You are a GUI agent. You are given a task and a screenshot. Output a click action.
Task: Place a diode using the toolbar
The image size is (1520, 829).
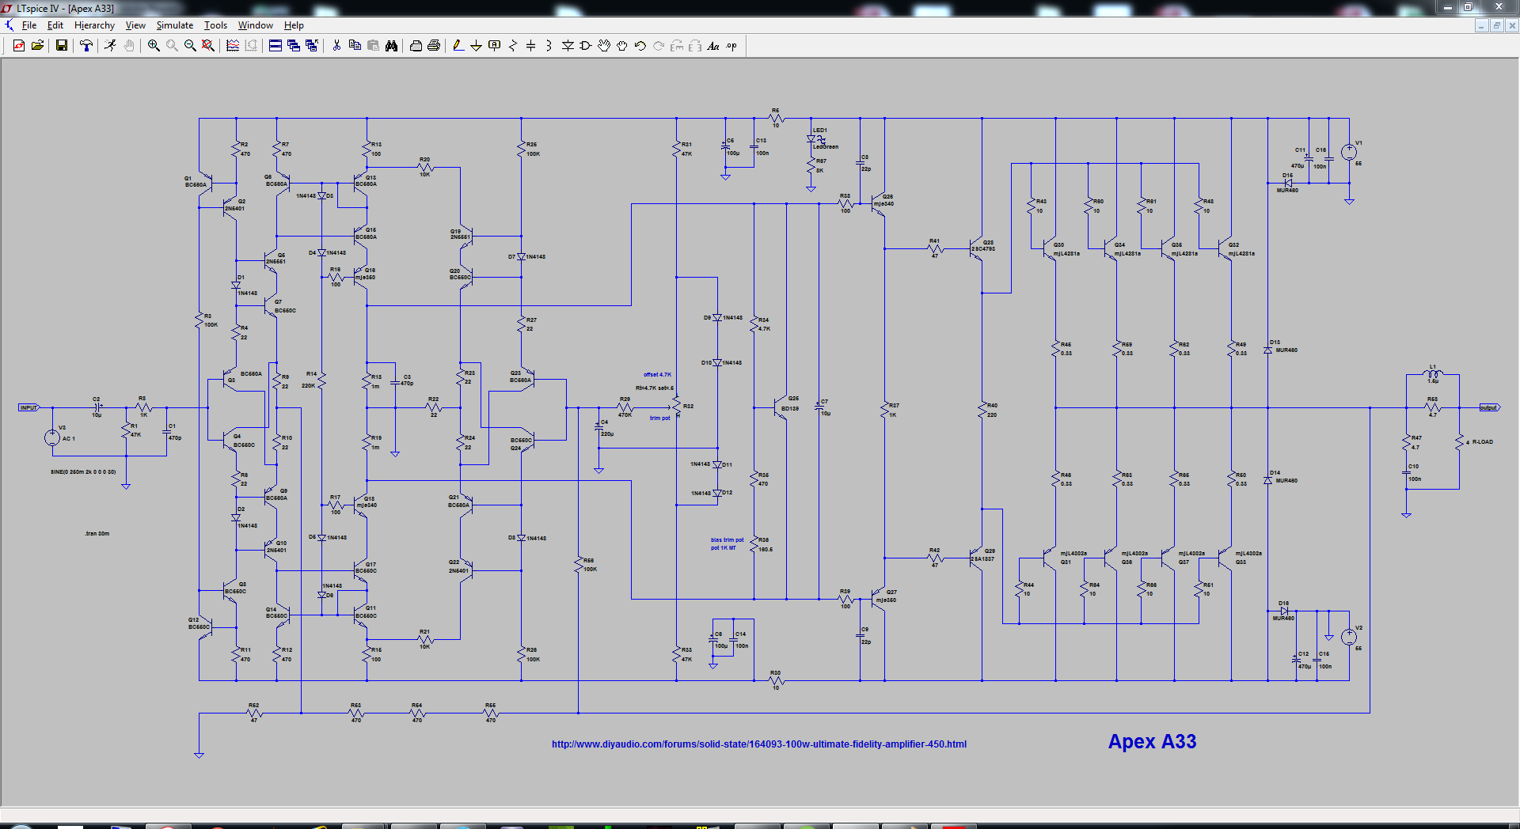[x=568, y=46]
